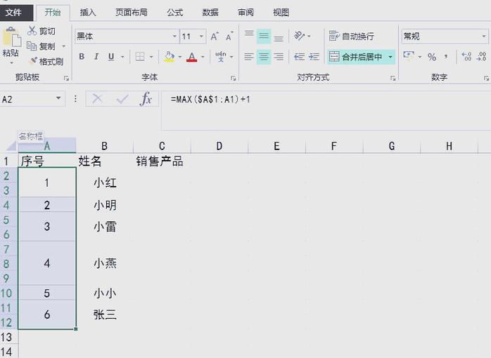Expand the font color palette arrow
Screen dimensions: 491x358
click(x=203, y=57)
